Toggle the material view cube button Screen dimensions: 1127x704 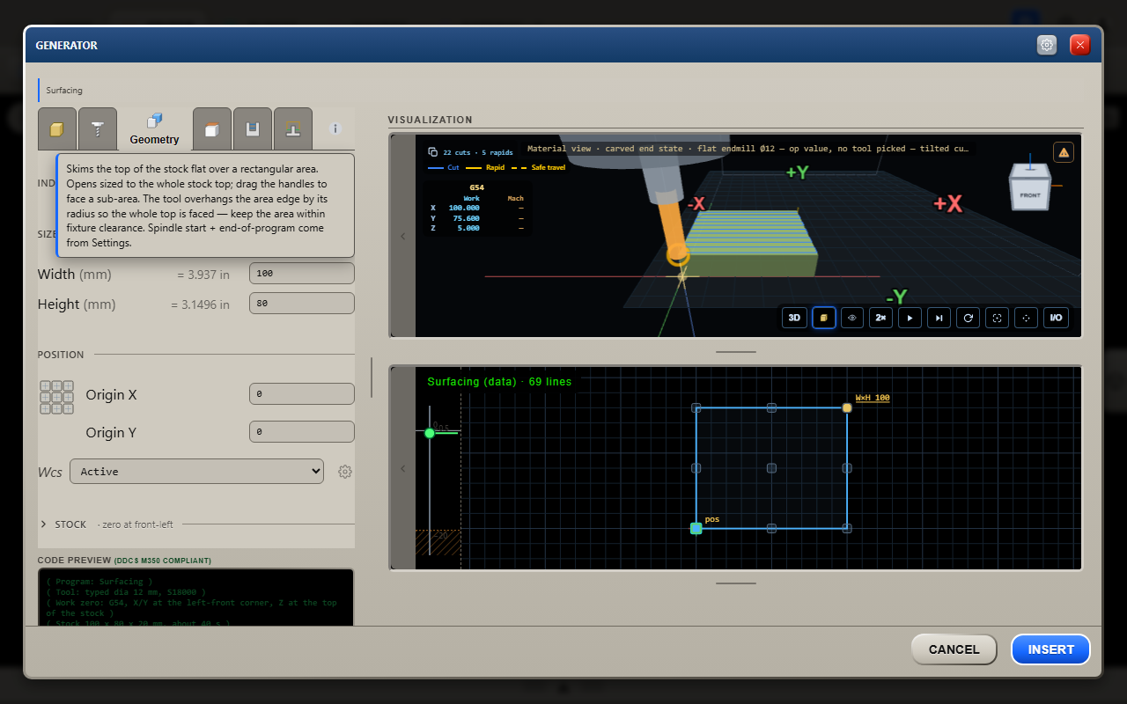(823, 318)
